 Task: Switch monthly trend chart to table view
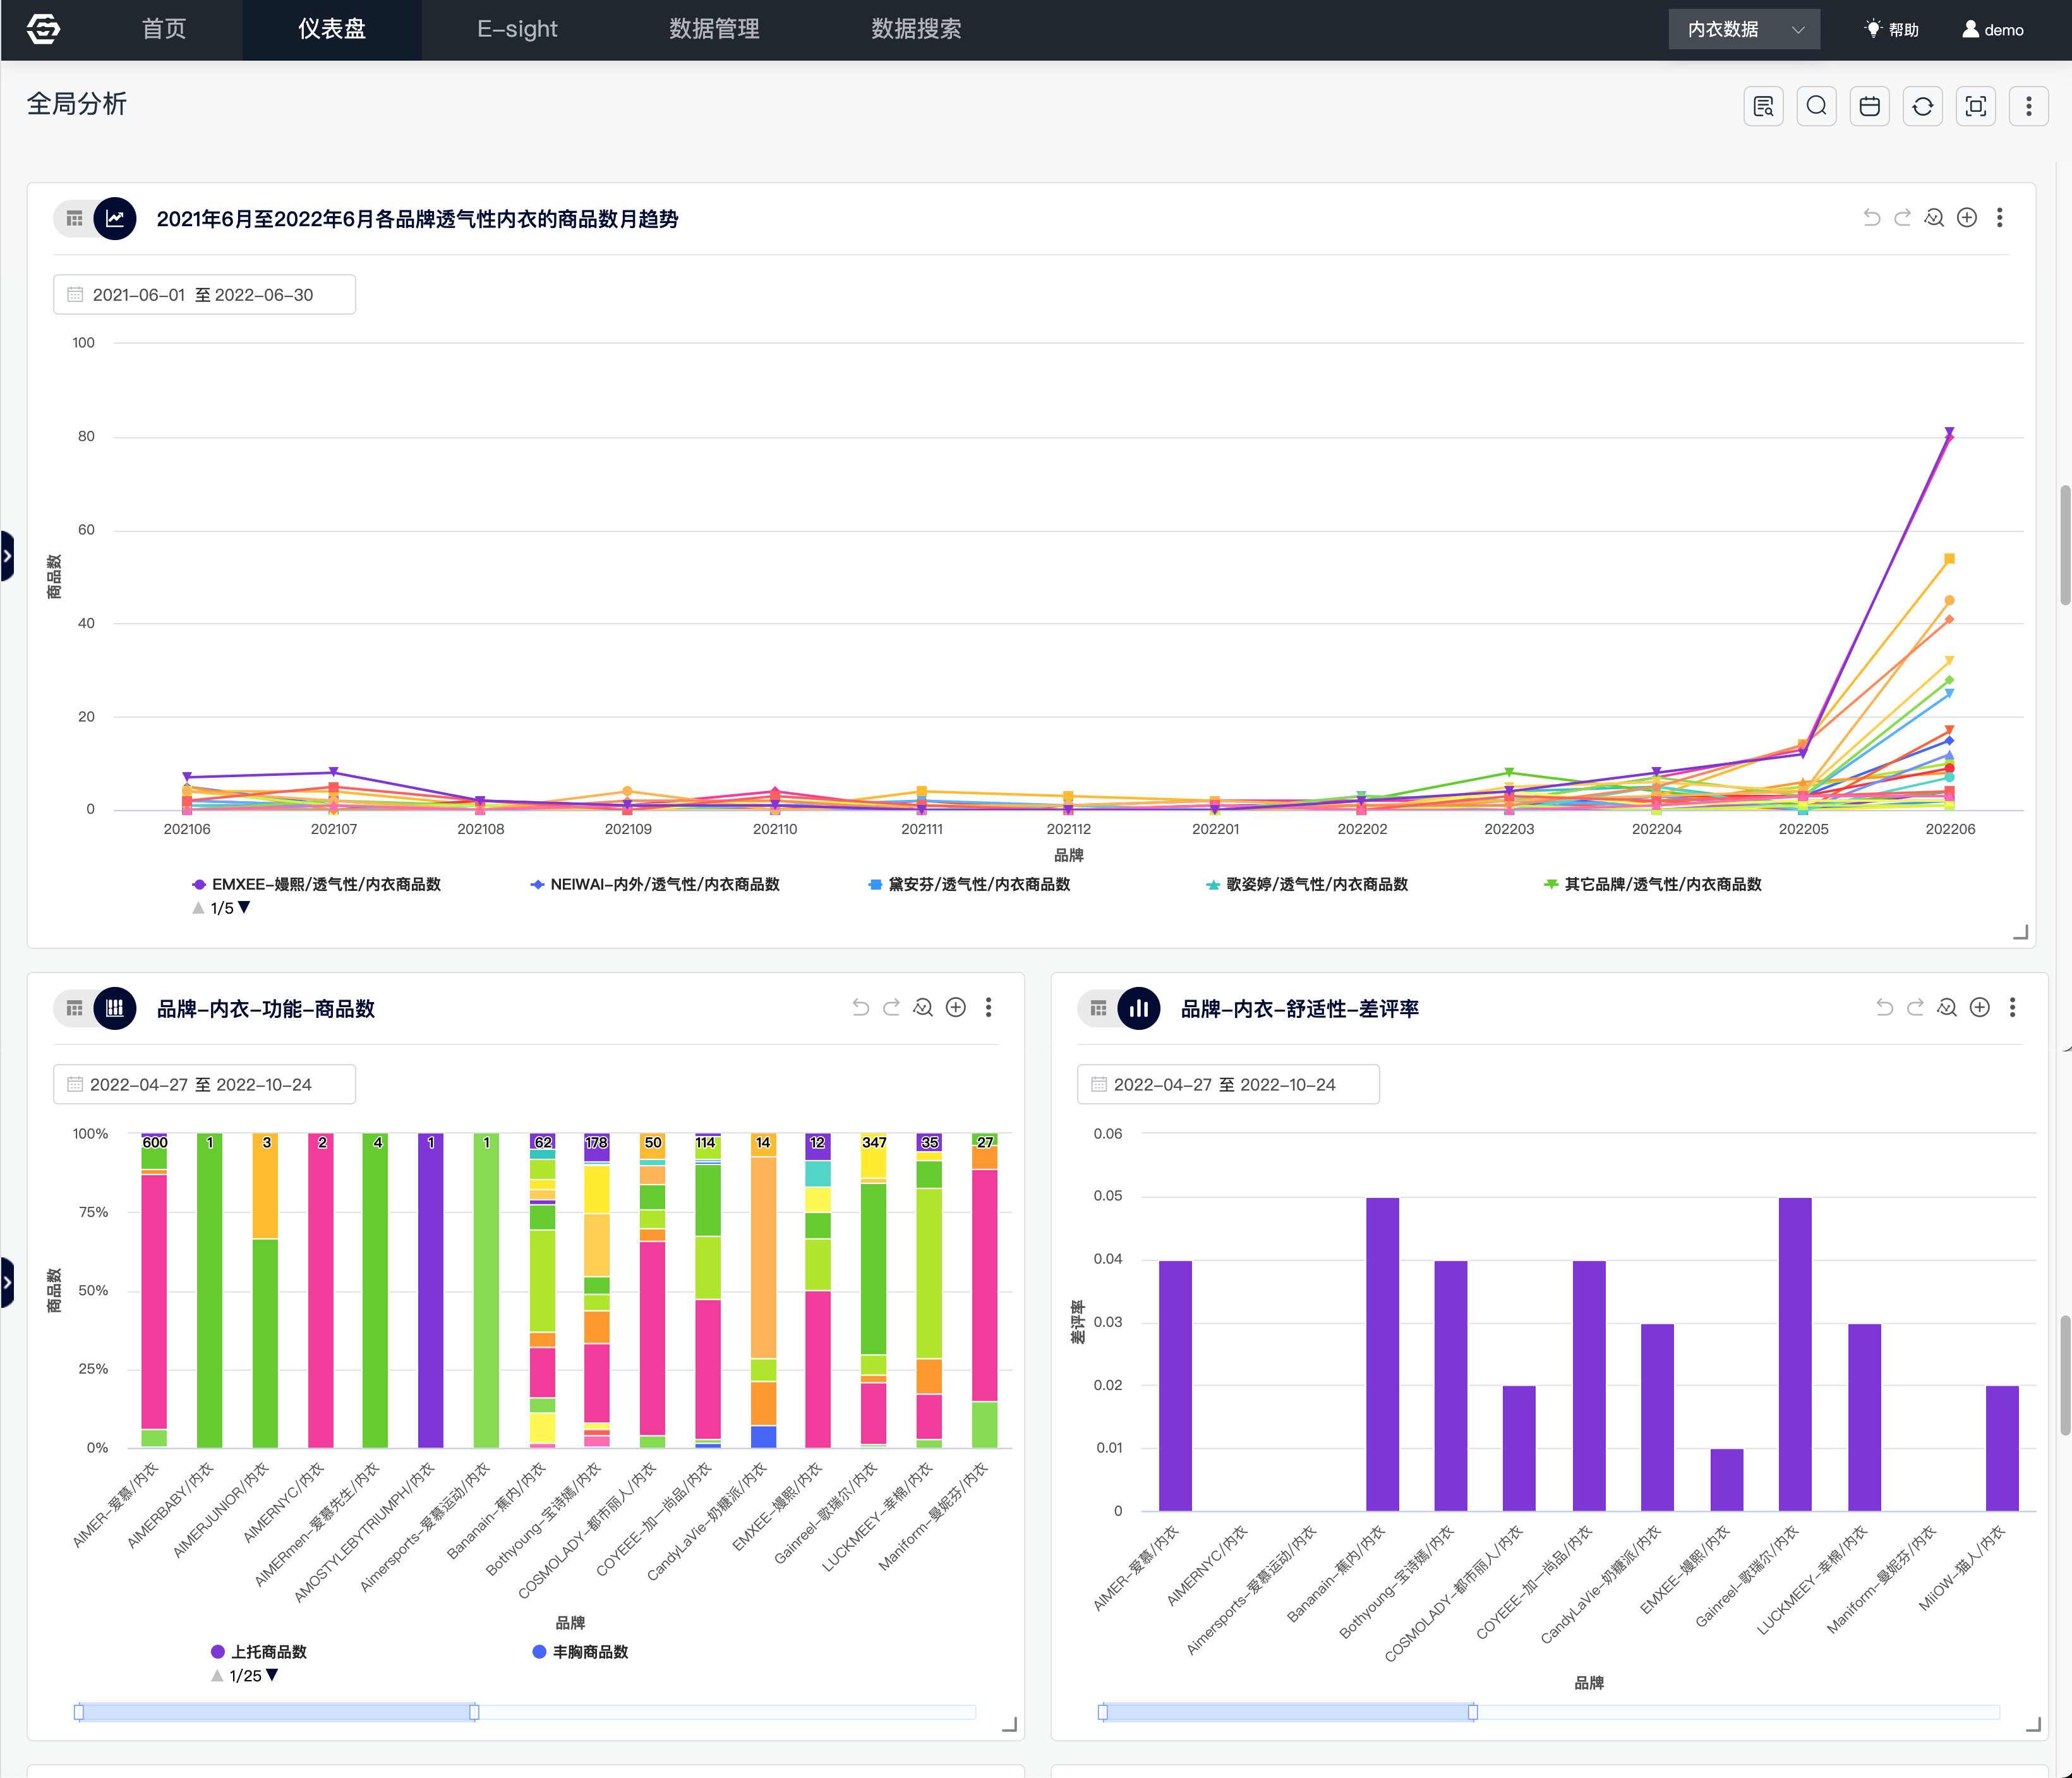pos(74,218)
